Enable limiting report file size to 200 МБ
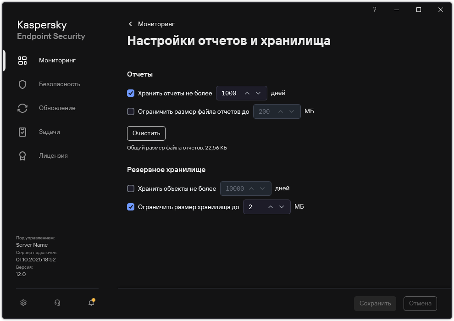The image size is (454, 321). 131,111
